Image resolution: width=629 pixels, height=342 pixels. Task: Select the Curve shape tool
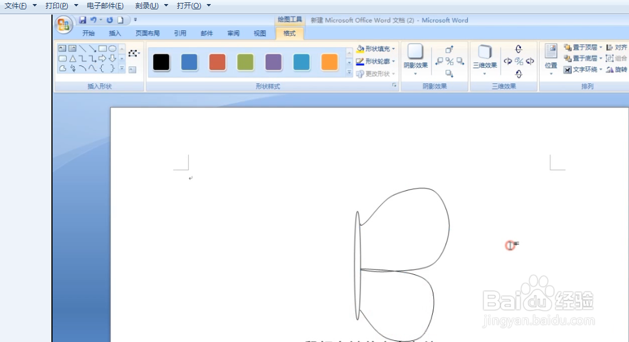pos(92,68)
